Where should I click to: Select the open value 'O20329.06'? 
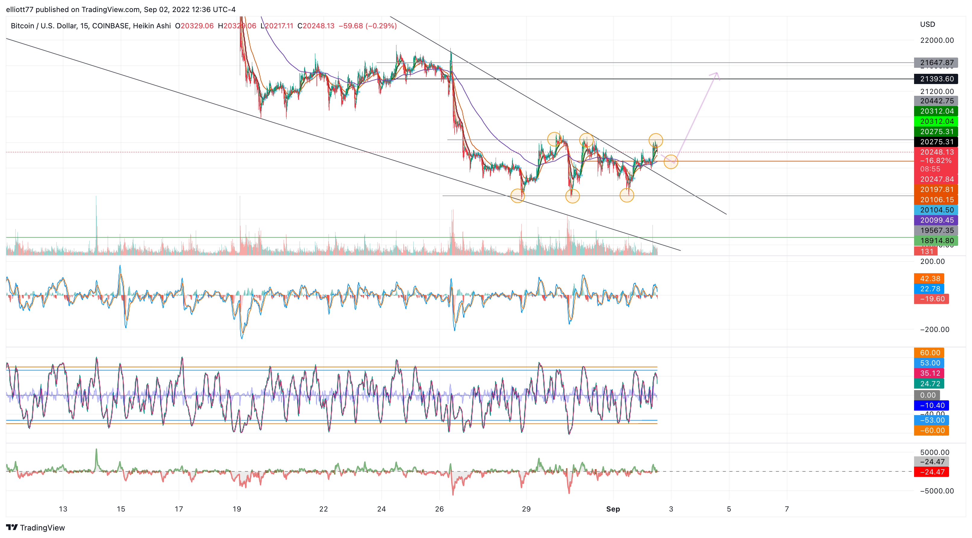coord(194,26)
